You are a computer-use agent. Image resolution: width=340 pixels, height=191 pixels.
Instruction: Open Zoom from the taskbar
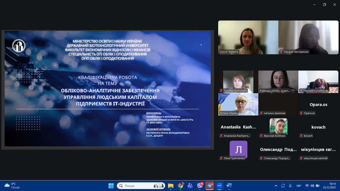220,186
